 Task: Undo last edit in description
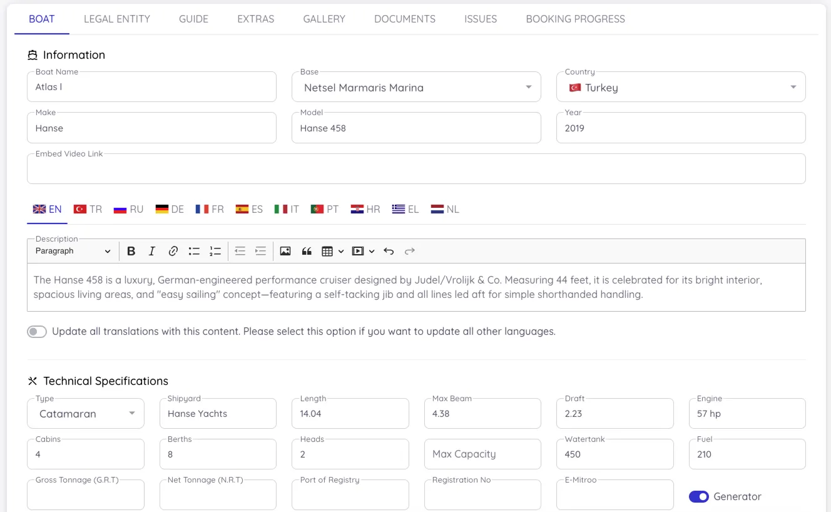[389, 251]
